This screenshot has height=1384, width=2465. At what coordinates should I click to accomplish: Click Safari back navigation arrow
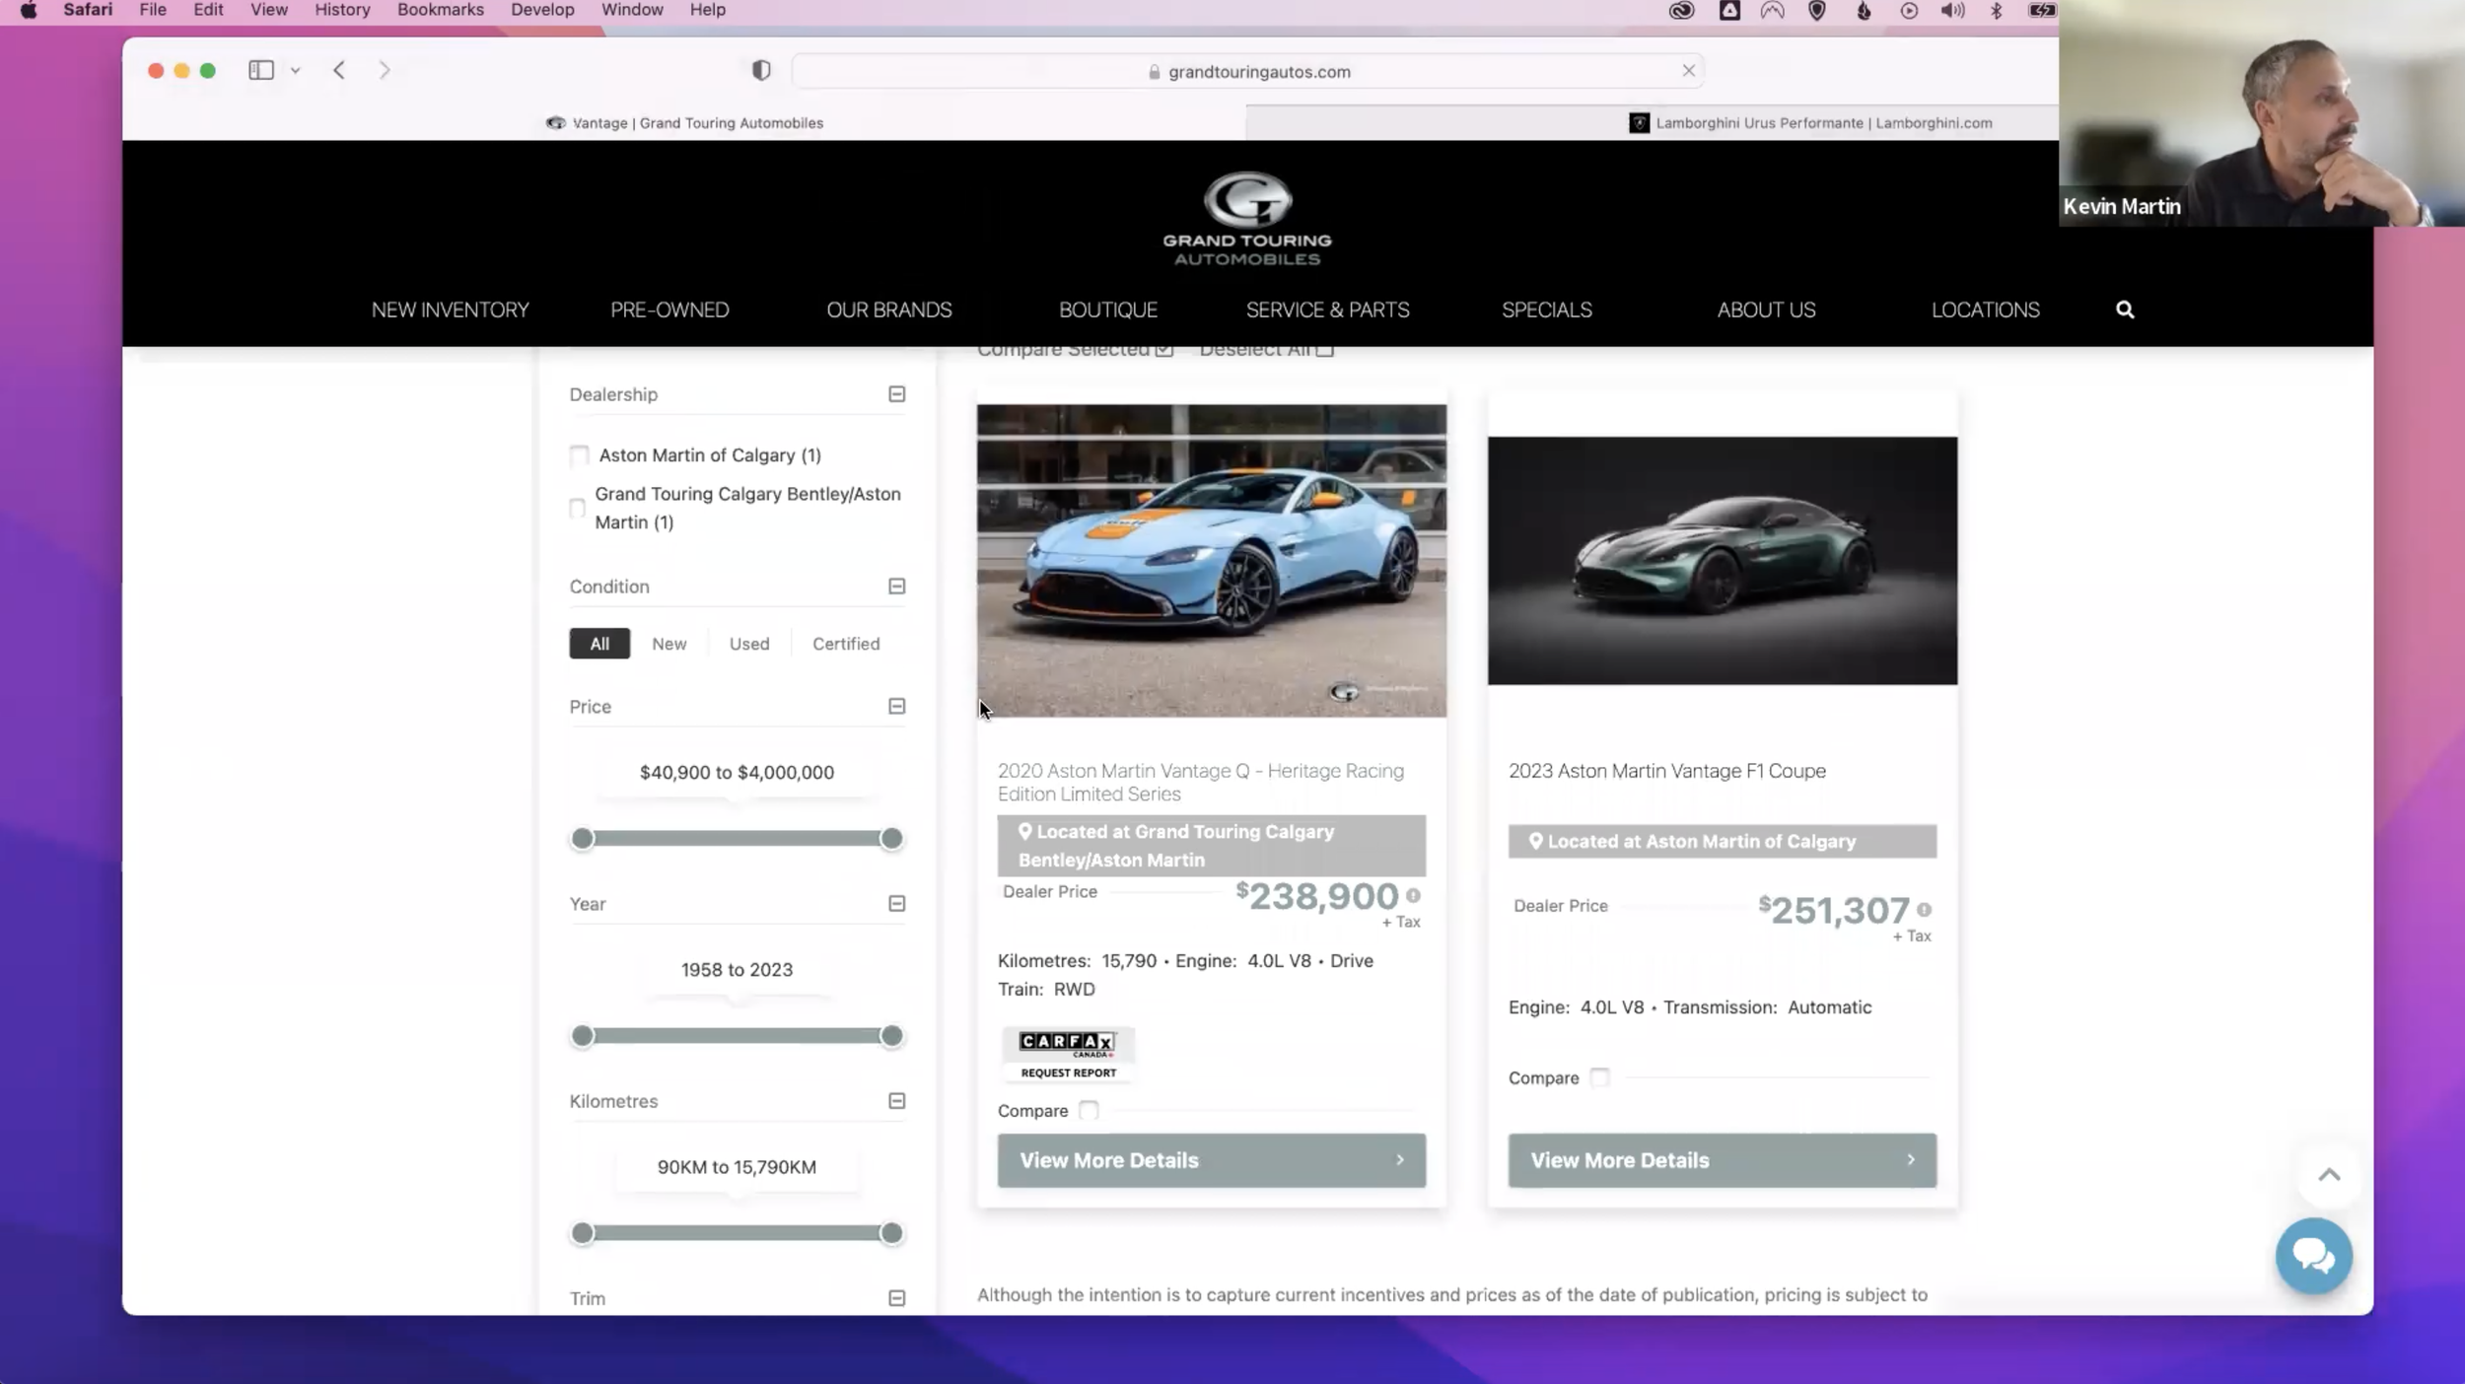(339, 70)
